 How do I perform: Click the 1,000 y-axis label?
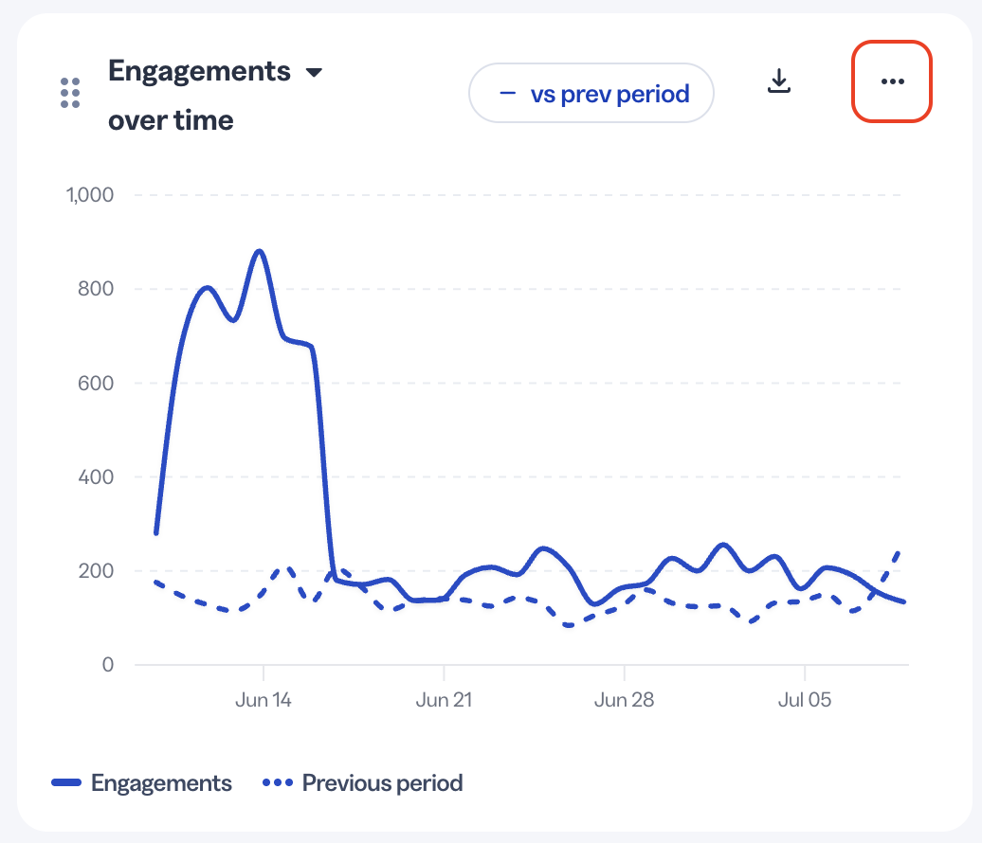(90, 194)
